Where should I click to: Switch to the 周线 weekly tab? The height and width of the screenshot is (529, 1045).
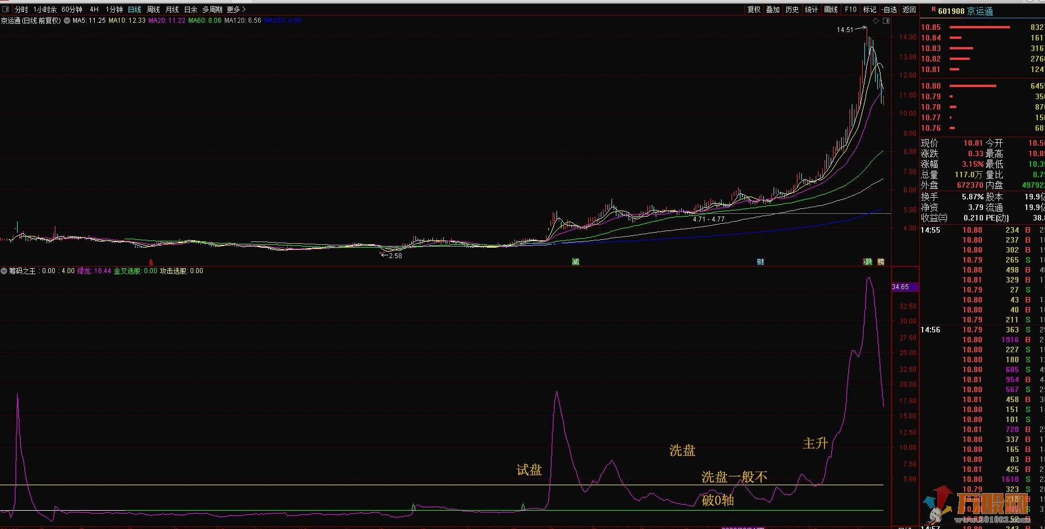[153, 9]
